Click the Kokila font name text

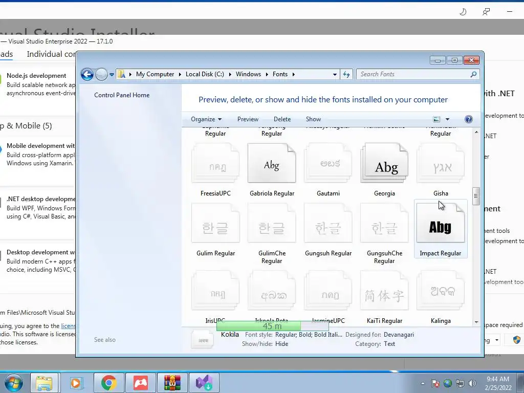[230, 335]
